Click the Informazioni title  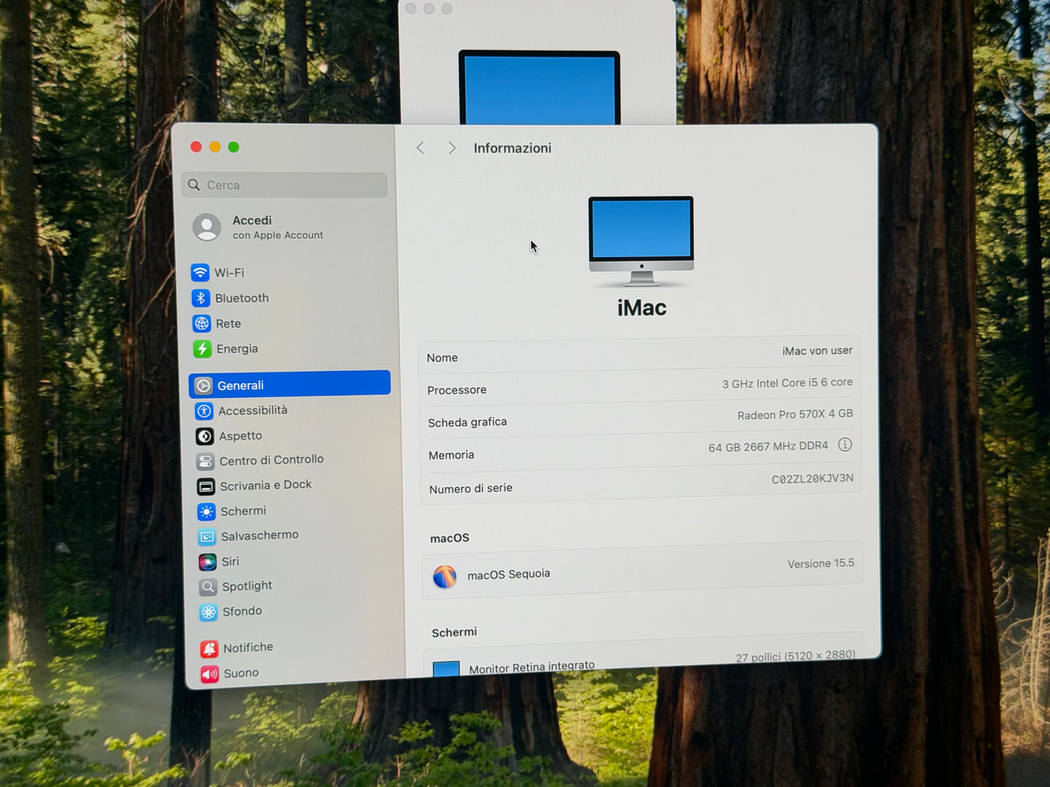512,148
